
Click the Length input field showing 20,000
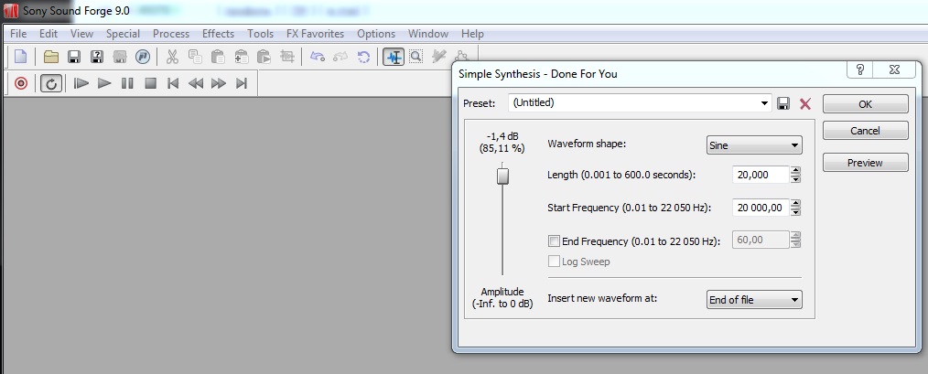(x=761, y=175)
